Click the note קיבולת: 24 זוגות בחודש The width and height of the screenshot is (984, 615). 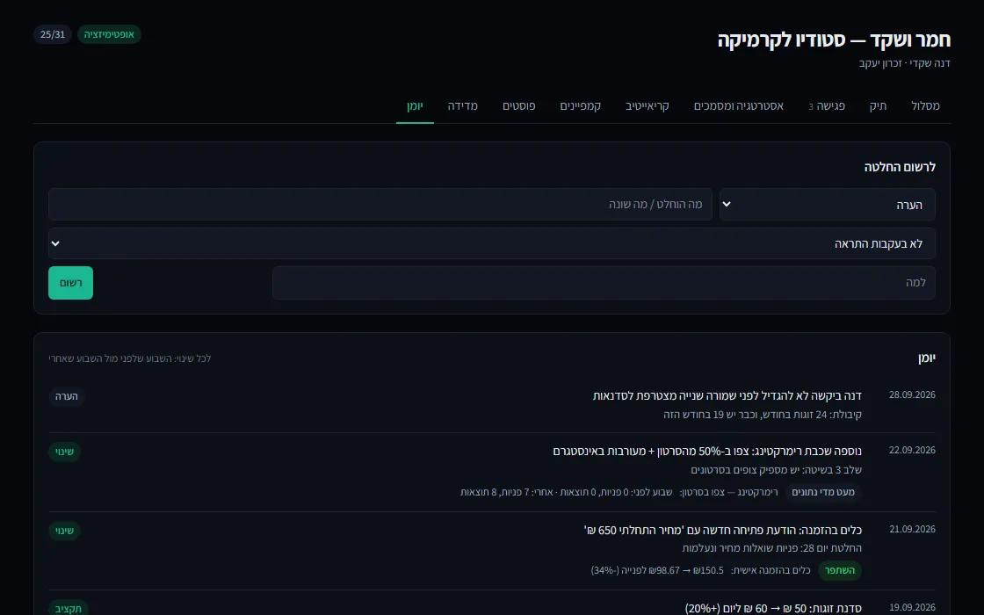tap(763, 414)
